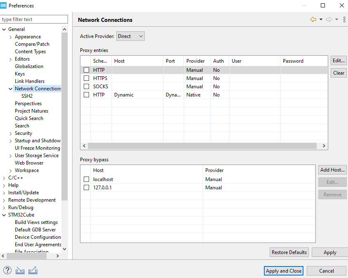Open the Active Provider dropdown
348x278 pixels.
tap(130, 36)
